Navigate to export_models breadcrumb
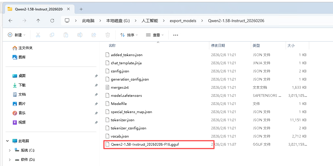Image resolution: width=333 pixels, height=166 pixels. 183,21
